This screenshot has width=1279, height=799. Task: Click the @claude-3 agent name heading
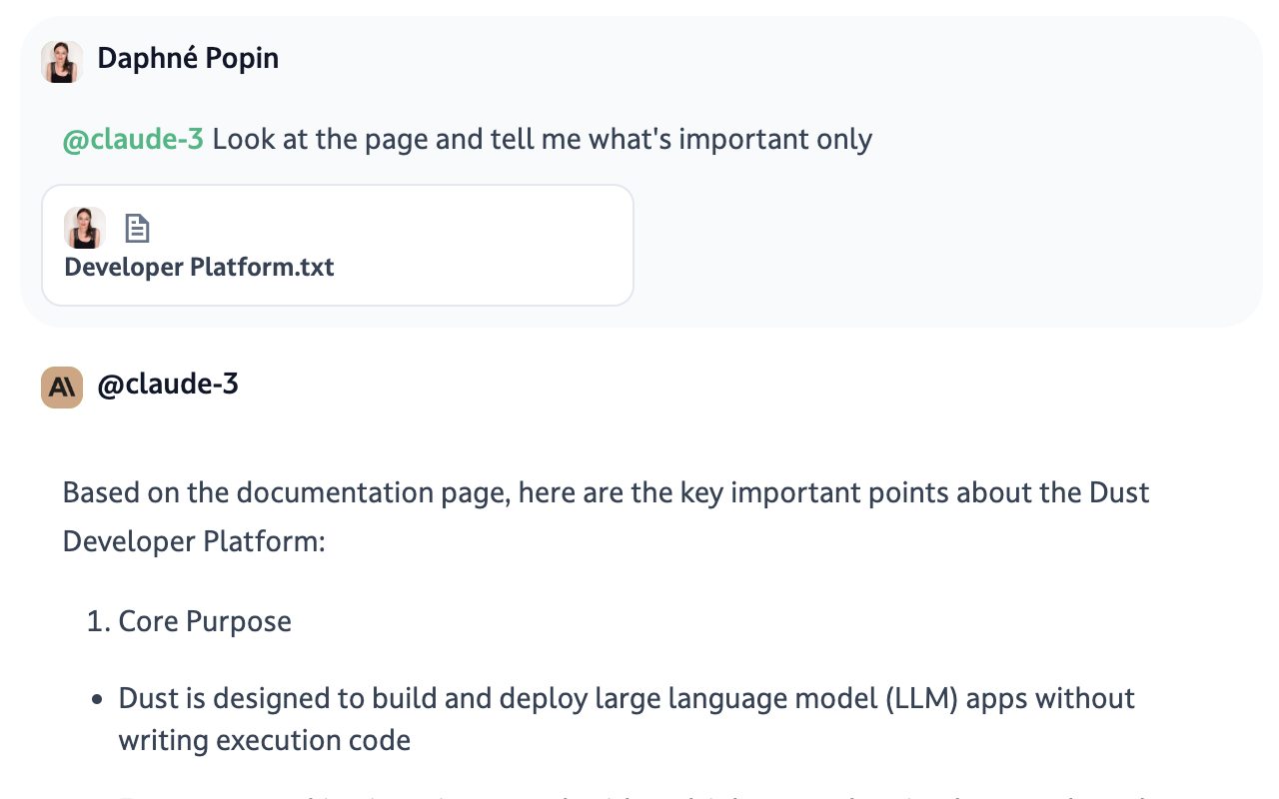tap(168, 385)
